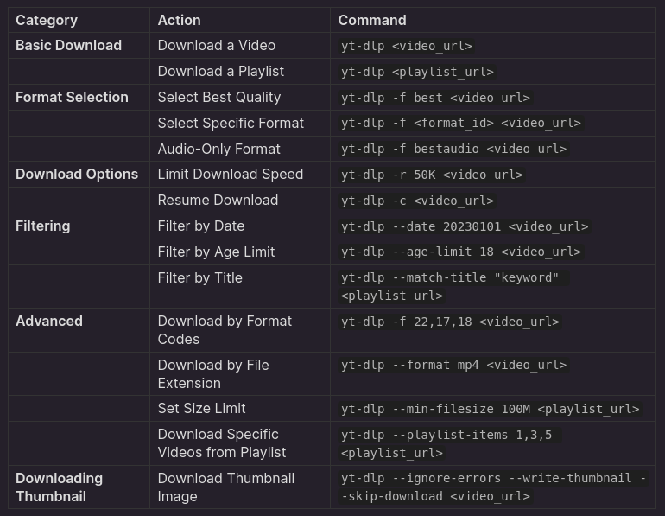
Task: Click the 'yt-dlp <video_url>' command
Action: [406, 46]
